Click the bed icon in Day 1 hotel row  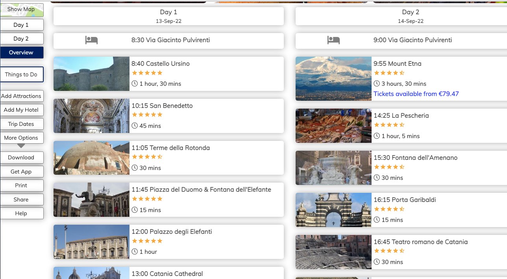pyautogui.click(x=91, y=40)
